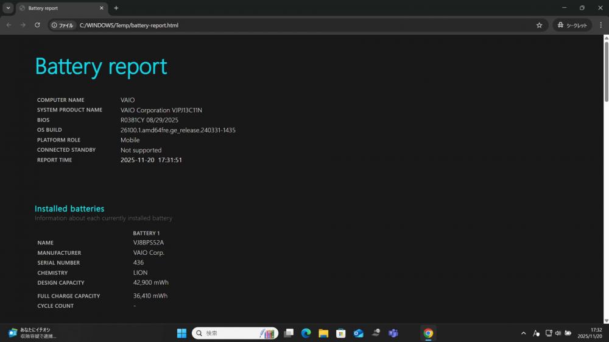Click BIOS value R0381CY 08/29/2025
Viewport: 609px width, 342px height.
point(149,120)
